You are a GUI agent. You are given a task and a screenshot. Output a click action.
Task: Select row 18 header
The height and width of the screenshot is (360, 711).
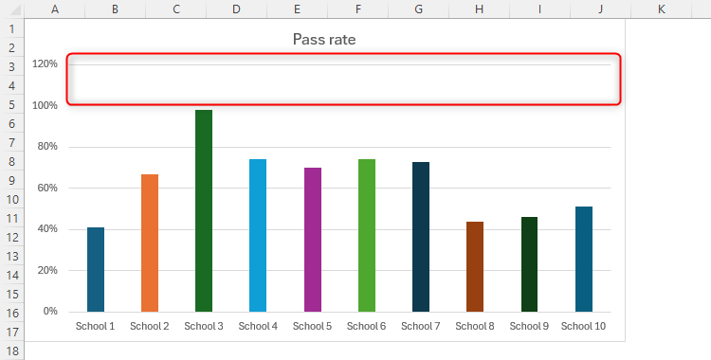[x=11, y=351]
